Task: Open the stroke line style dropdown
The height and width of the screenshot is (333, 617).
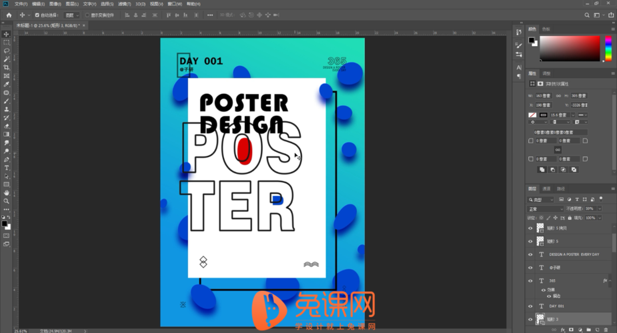Action: 582,115
